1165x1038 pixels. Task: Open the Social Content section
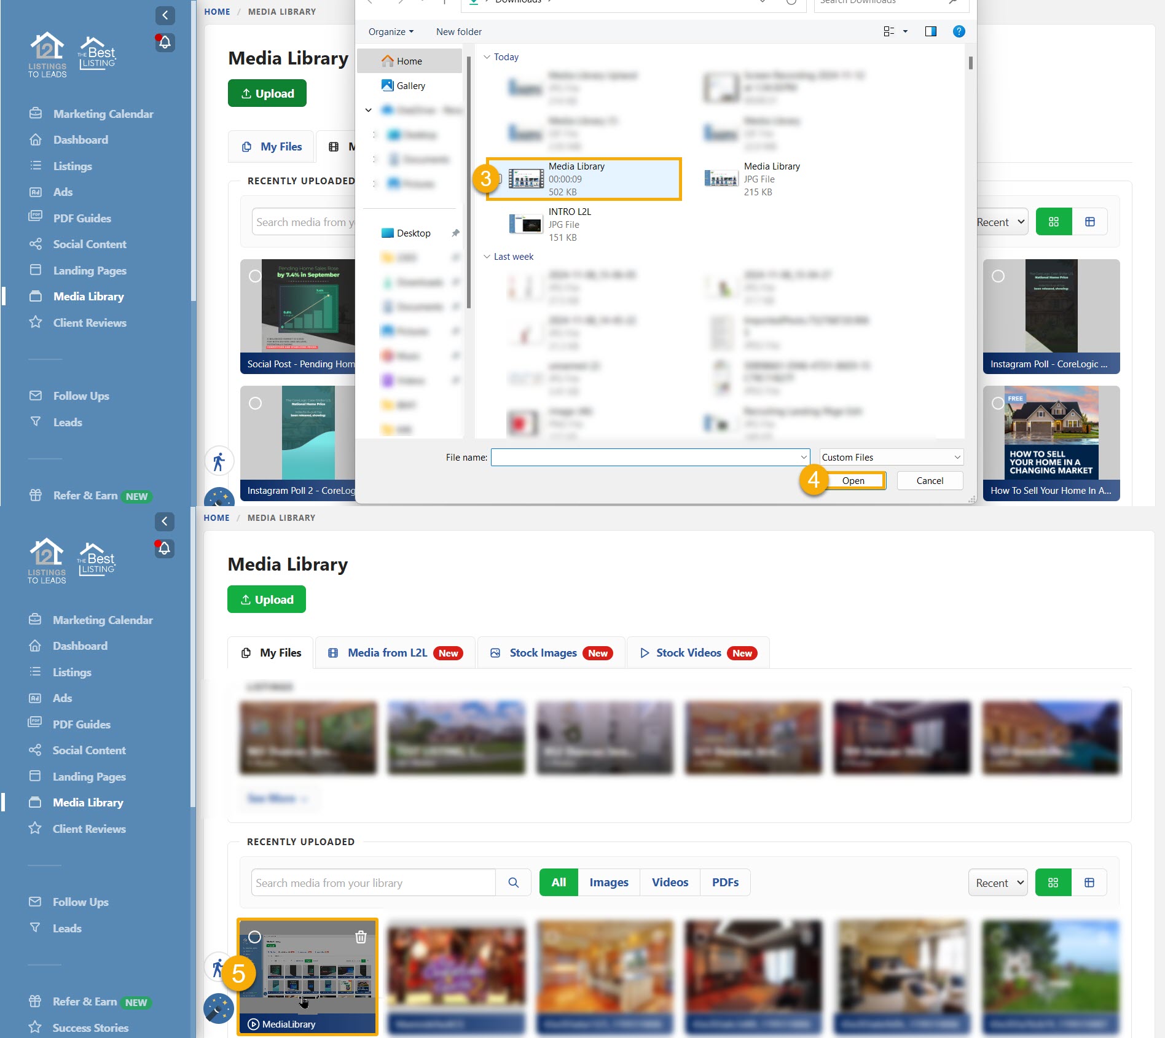click(88, 244)
